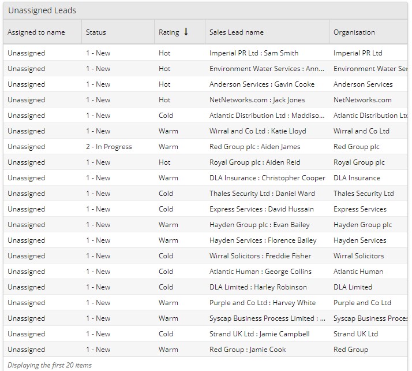This screenshot has height=371, width=412.
Task: Click Unassigned cell in DLA Limited row
Action: pos(27,287)
